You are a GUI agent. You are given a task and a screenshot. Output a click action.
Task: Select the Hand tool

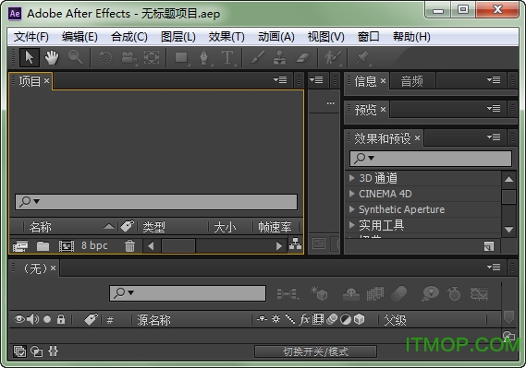(52, 57)
